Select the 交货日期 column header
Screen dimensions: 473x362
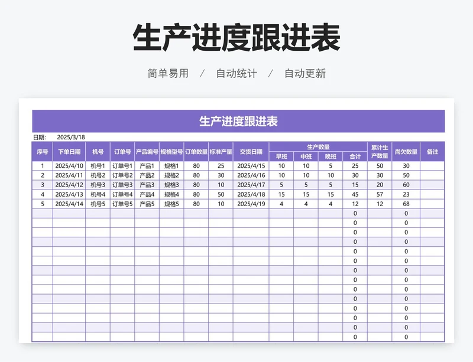(x=251, y=152)
